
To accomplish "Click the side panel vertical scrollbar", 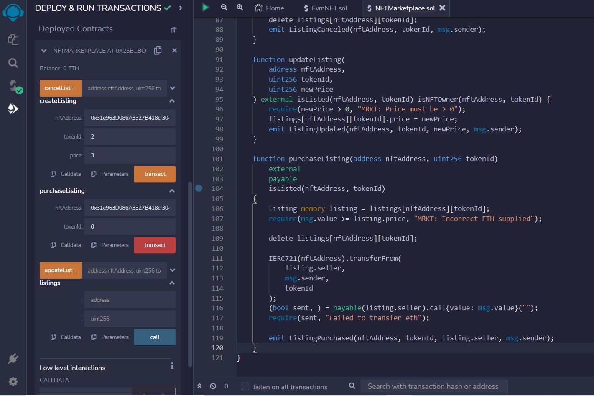I will 190,274.
